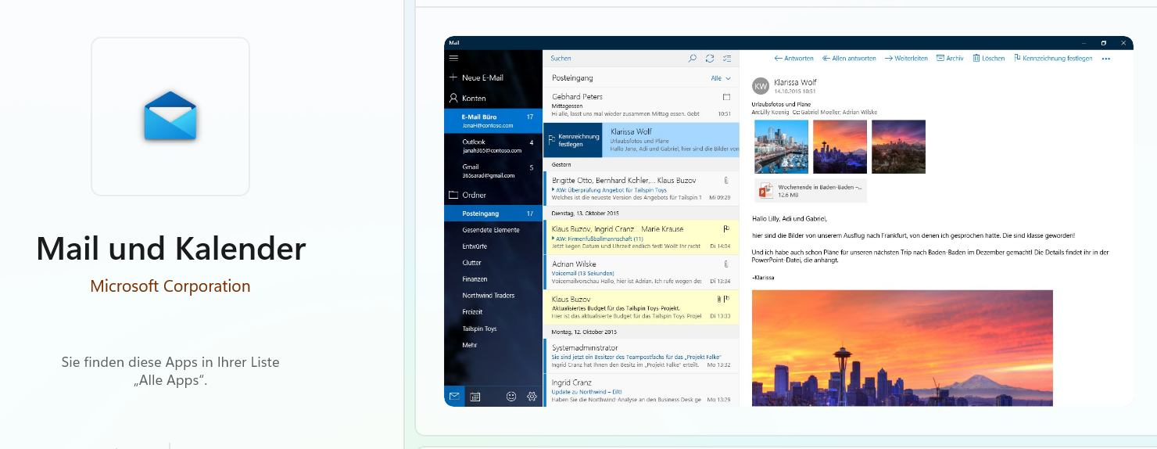Open the Microsoft Corporation publisher link

[x=170, y=286]
